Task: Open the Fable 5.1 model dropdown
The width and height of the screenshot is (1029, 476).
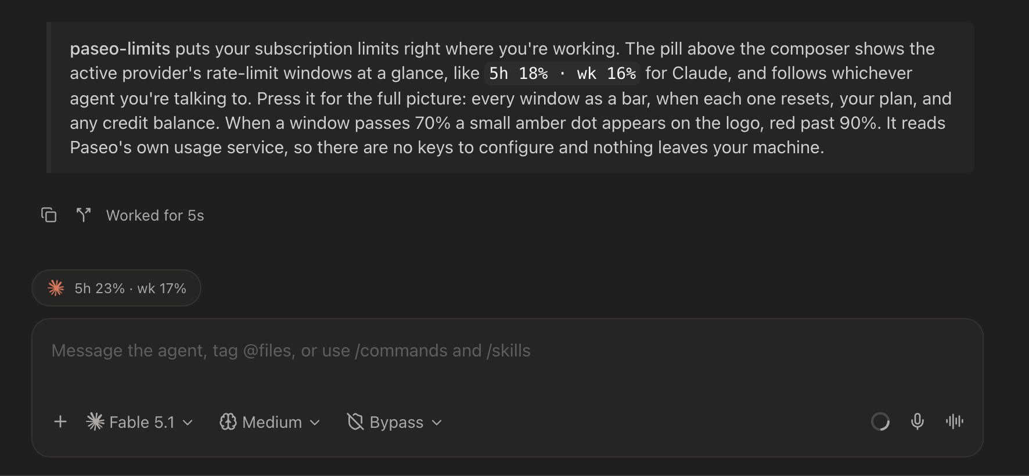Action: pos(139,422)
